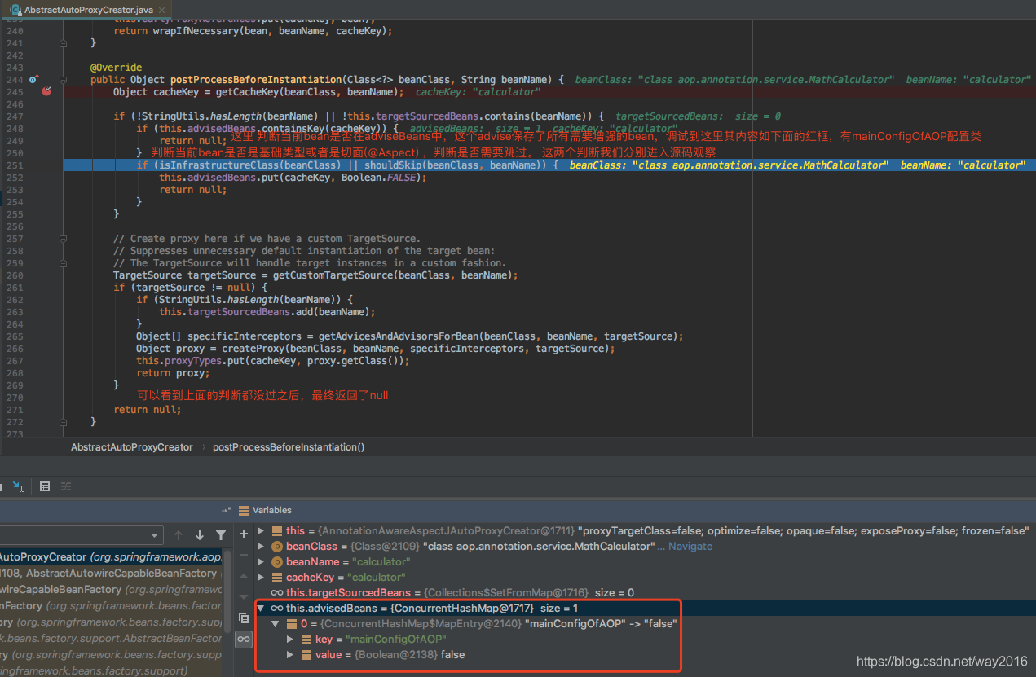This screenshot has height=677, width=1036.
Task: Select the Variables panel tab
Action: 265,510
